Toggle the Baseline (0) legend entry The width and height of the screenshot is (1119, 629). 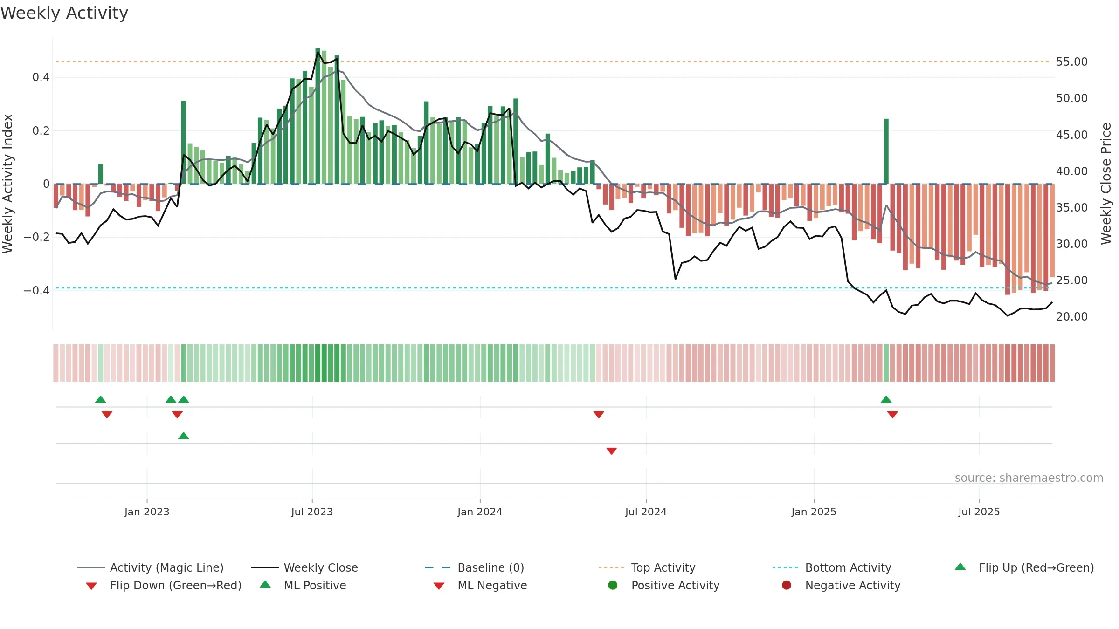475,567
